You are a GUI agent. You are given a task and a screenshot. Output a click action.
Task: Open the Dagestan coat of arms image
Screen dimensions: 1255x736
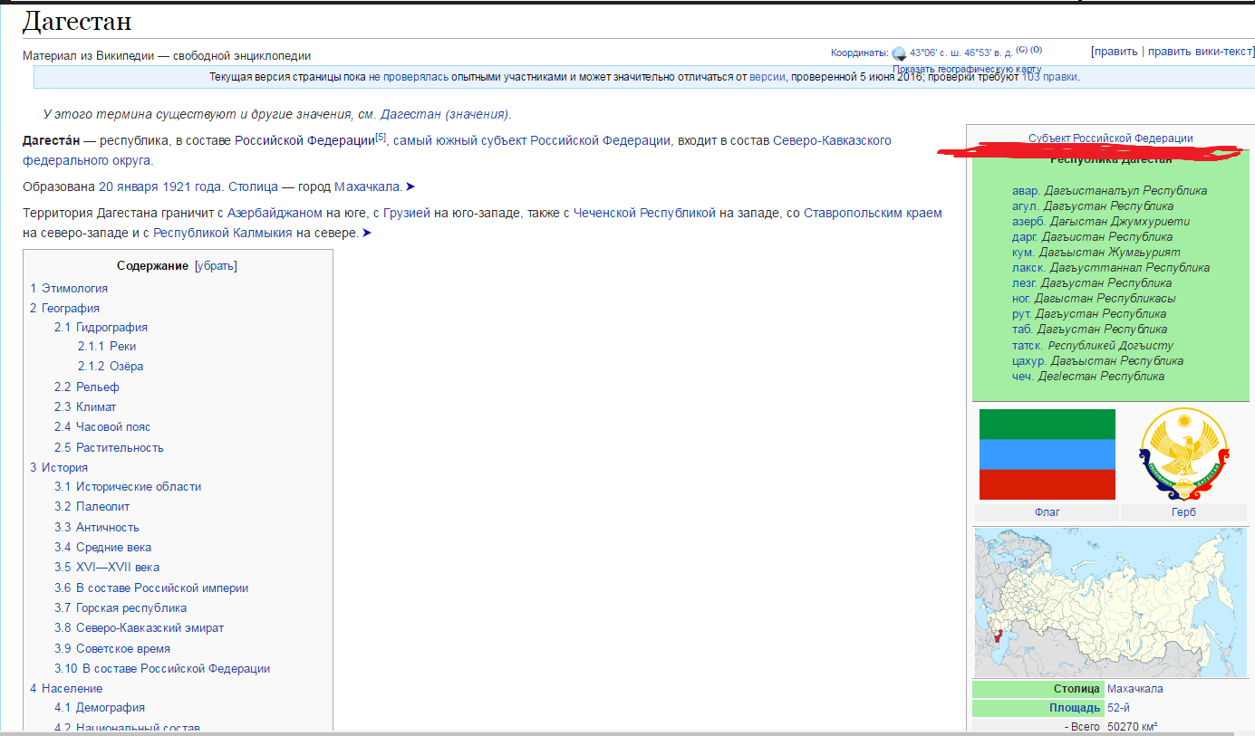[x=1183, y=454]
